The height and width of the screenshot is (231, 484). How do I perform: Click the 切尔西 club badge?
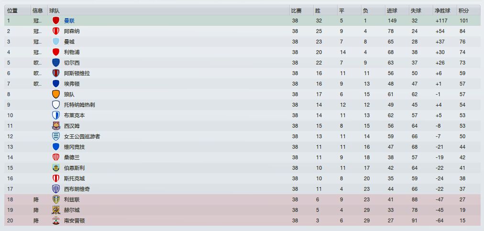pyautogui.click(x=56, y=63)
